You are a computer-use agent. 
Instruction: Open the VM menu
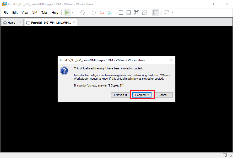(35, 13)
